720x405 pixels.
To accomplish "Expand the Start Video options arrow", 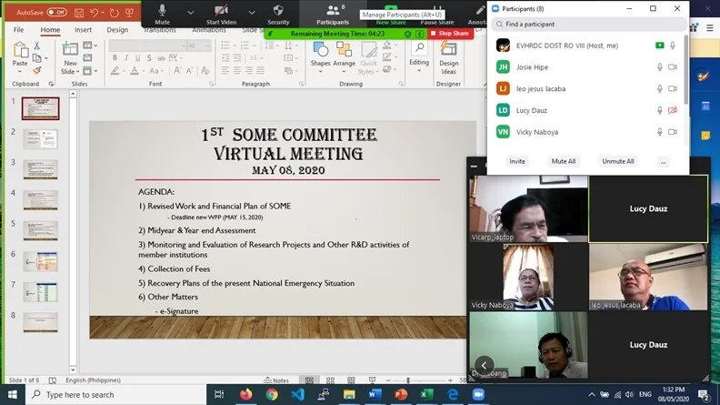I will pos(252,13).
